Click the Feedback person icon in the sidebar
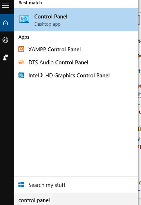Viewport: 141px width, 205px height. (x=5, y=57)
